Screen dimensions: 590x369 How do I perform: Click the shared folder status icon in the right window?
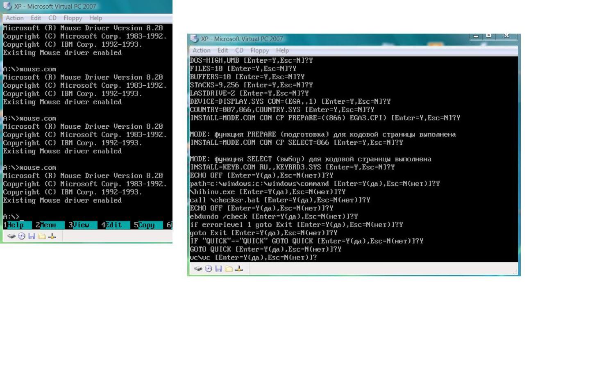pyautogui.click(x=229, y=269)
